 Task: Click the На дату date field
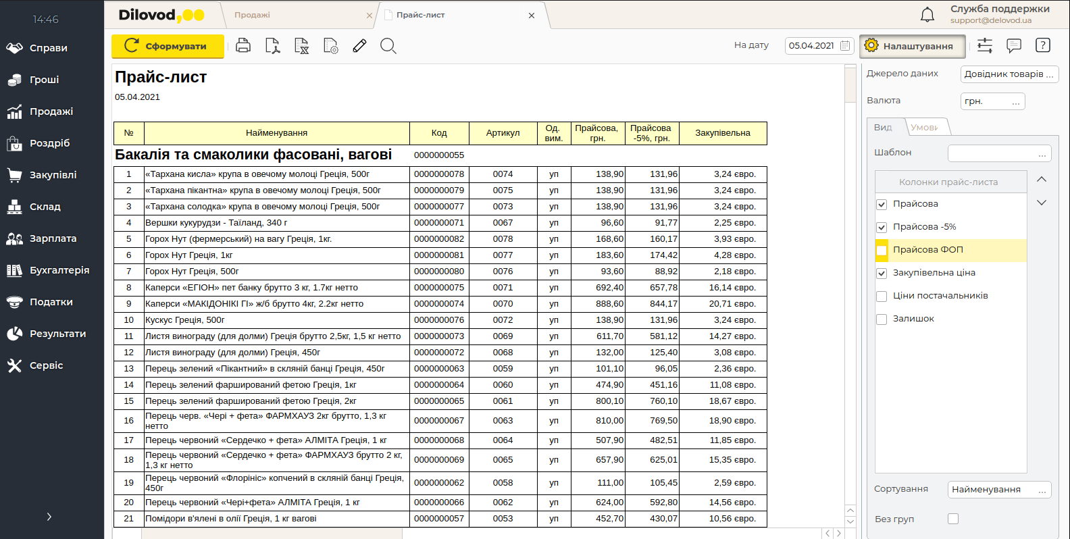(x=812, y=46)
